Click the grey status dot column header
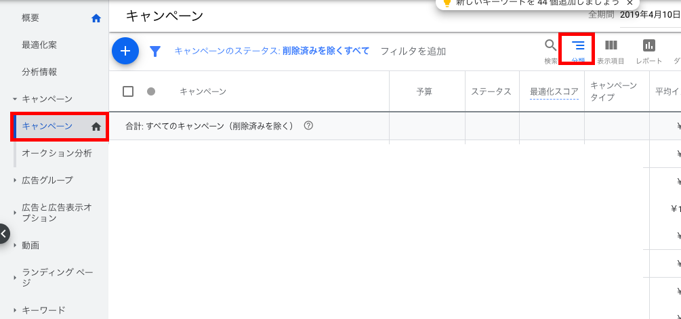681x319 pixels. (x=151, y=91)
